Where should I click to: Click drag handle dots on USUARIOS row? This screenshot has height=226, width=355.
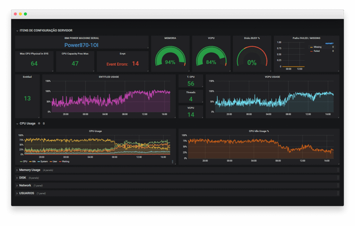pos(338,193)
